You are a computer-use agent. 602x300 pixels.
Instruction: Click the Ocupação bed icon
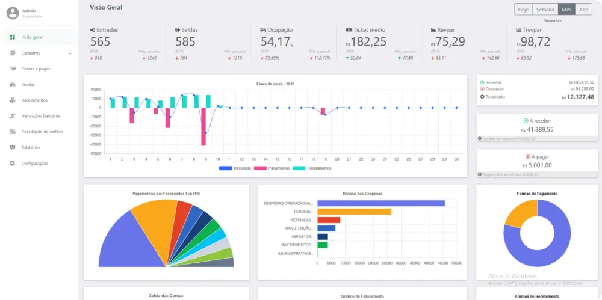coord(264,30)
